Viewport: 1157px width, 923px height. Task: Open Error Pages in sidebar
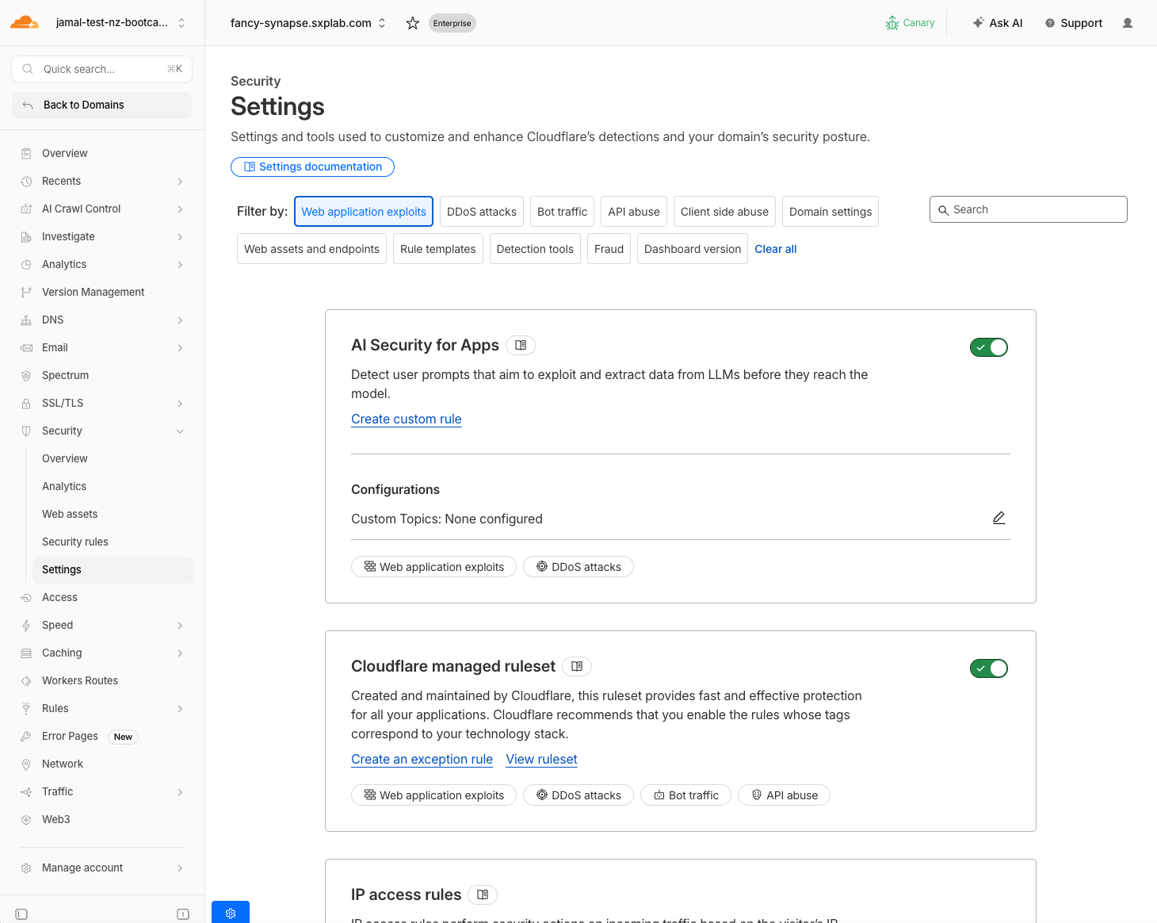pos(70,736)
